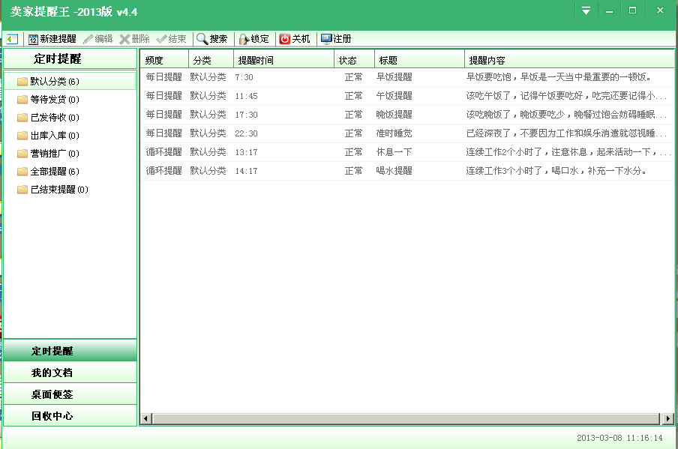Screen dimensions: 678x449
Task: Switch to the 桌面便签 panel tab
Action: coord(70,394)
